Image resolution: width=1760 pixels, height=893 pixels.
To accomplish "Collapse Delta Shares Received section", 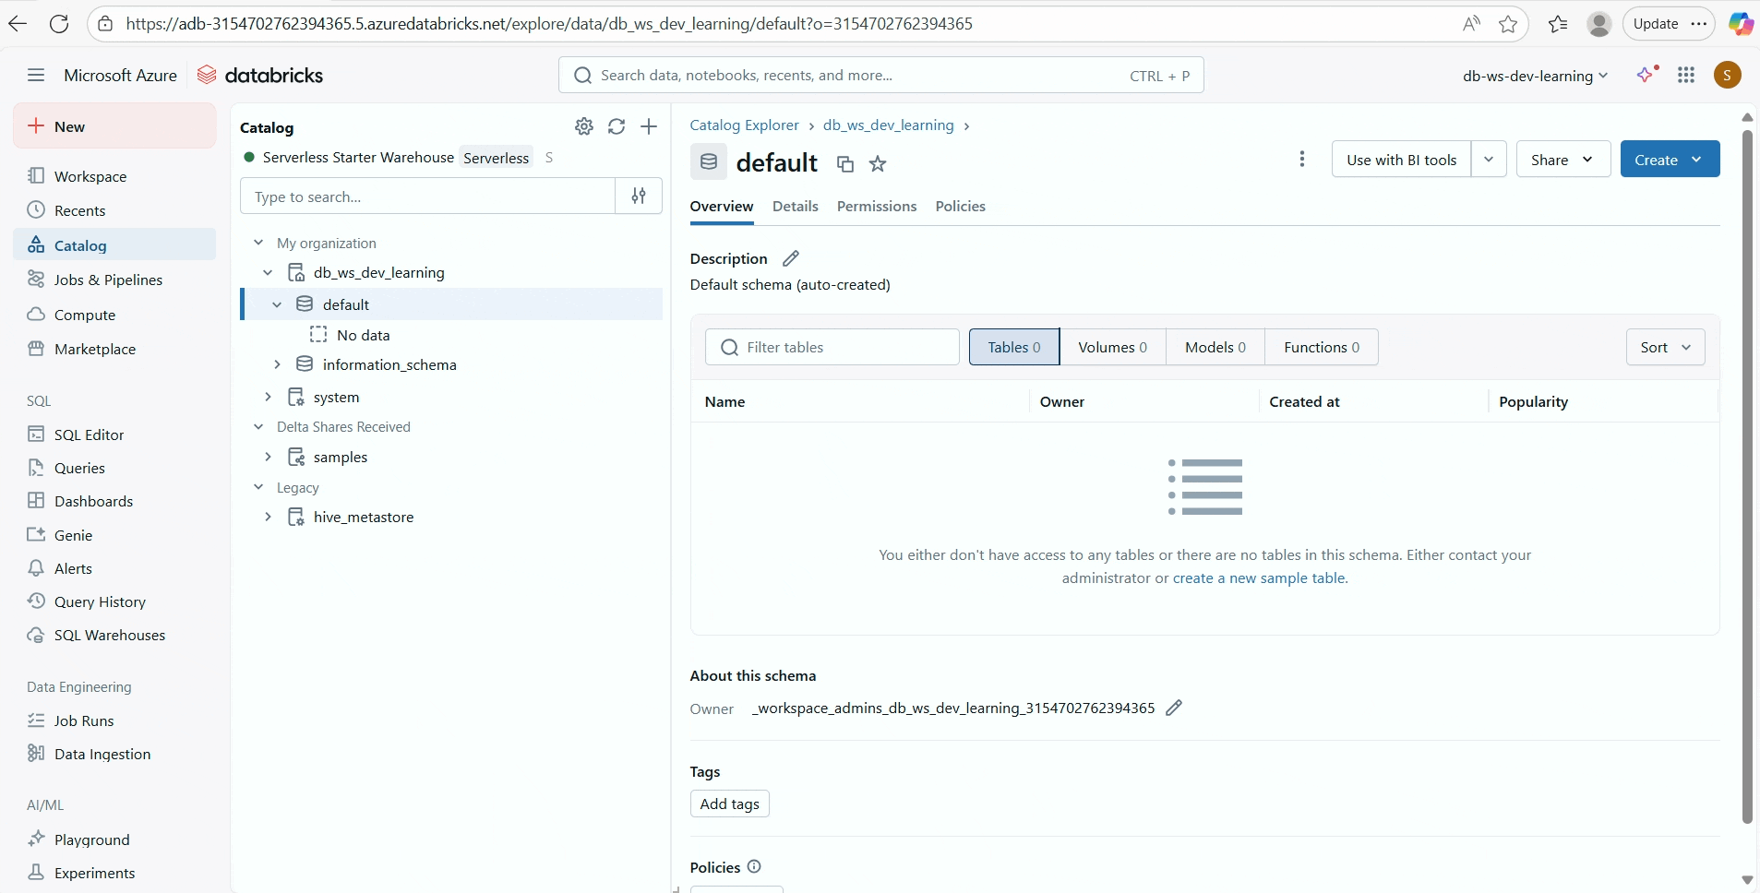I will pos(258,426).
